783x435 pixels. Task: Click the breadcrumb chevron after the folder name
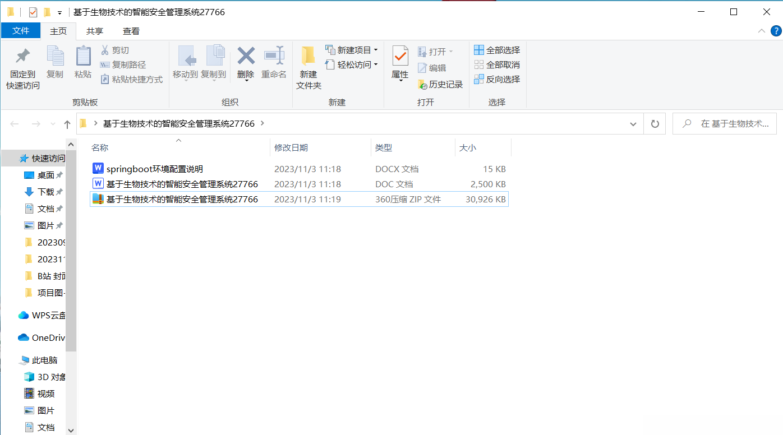click(x=262, y=124)
